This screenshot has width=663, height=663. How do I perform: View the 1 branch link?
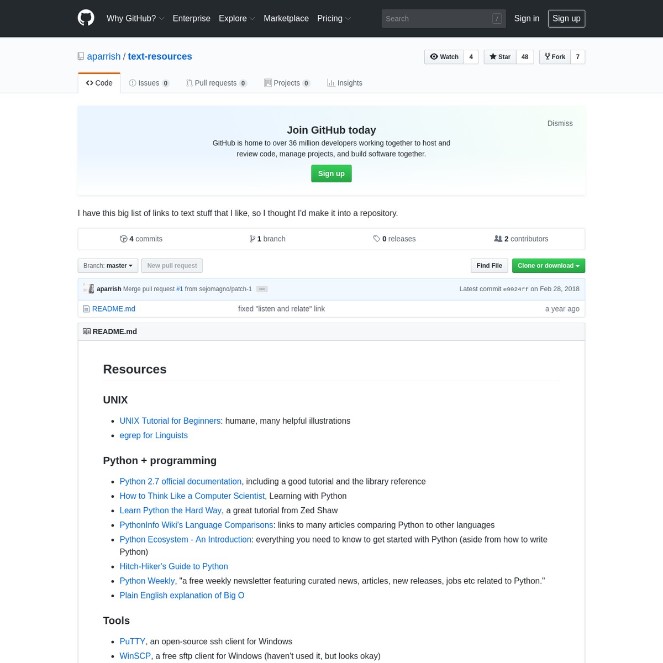click(x=268, y=239)
